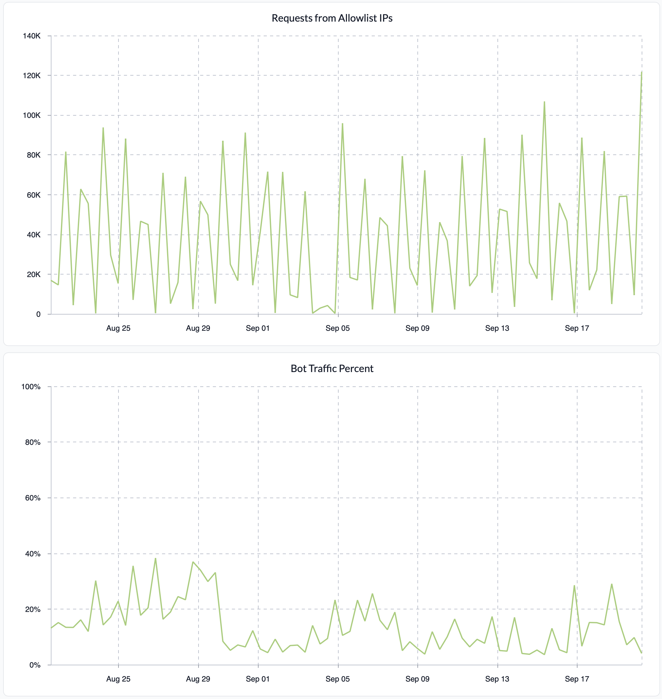662x699 pixels.
Task: Click the 40% label on the bot traffic y-axis
Action: (x=32, y=554)
